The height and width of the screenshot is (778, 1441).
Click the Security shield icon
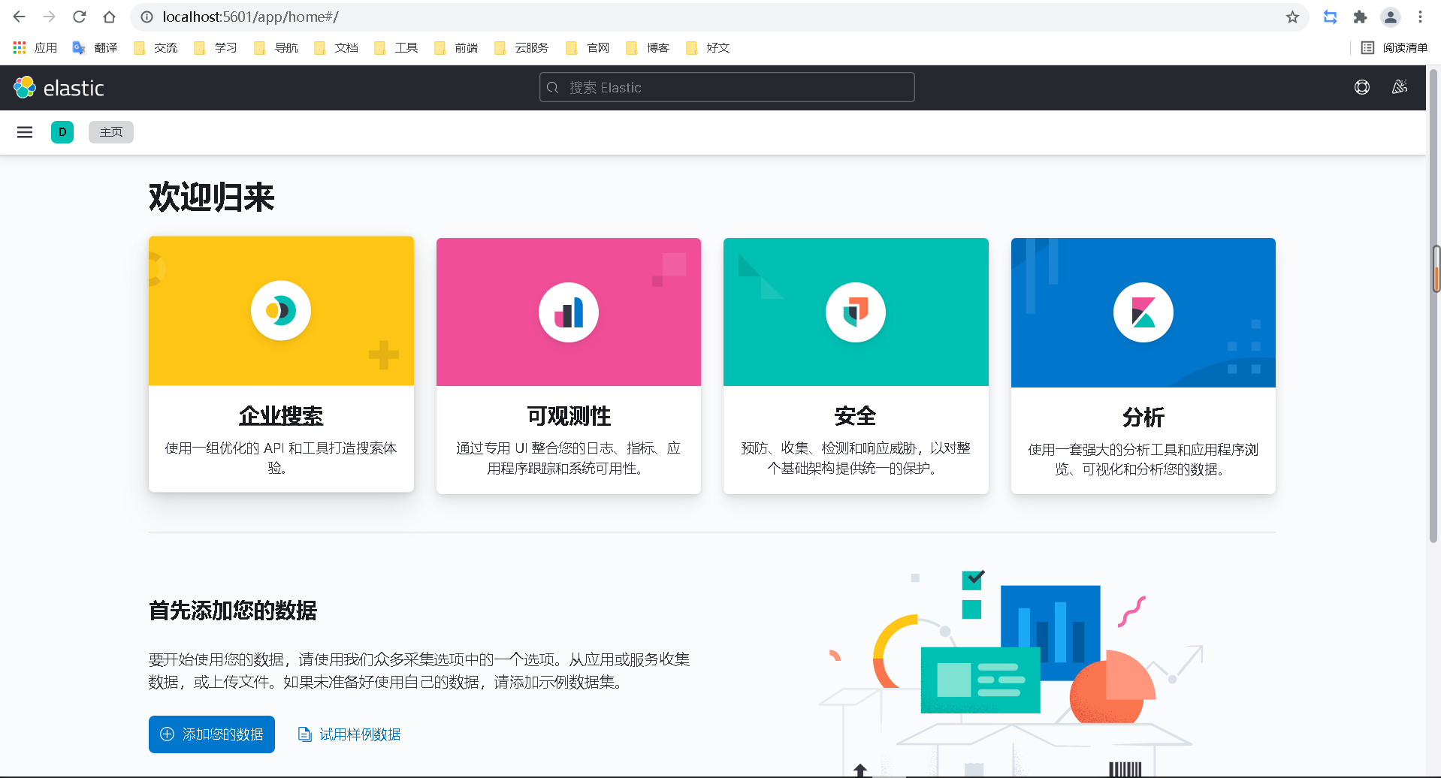(x=856, y=312)
